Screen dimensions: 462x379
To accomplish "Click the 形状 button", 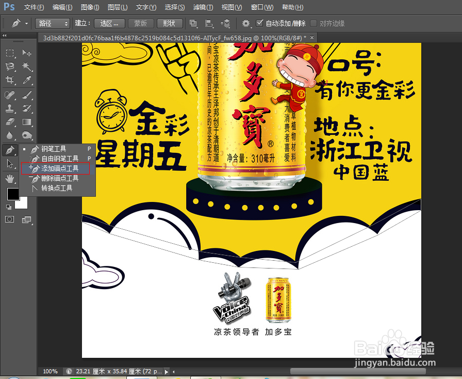I will 169,23.
